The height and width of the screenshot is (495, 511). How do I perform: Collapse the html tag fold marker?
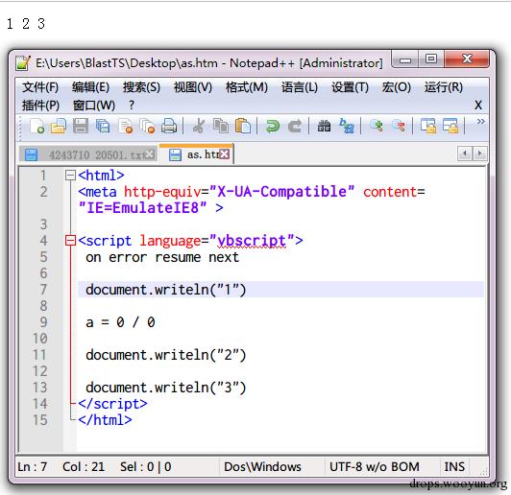tap(70, 176)
